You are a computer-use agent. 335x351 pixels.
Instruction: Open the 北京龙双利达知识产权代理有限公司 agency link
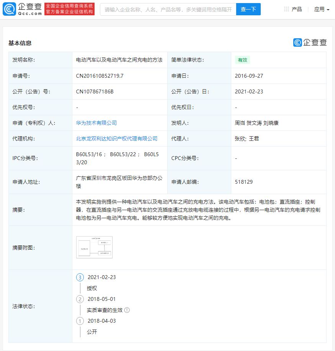(117, 139)
